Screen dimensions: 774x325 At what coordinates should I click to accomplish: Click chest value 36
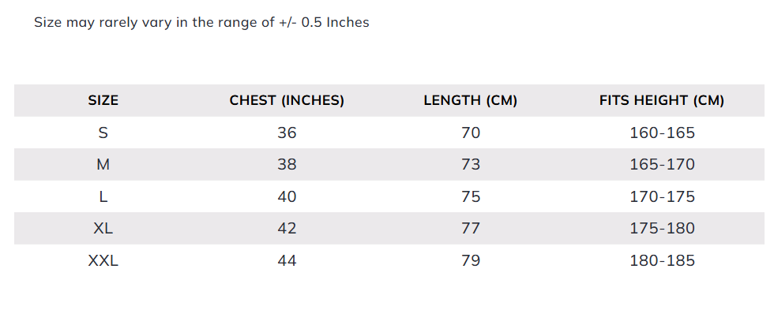(287, 133)
